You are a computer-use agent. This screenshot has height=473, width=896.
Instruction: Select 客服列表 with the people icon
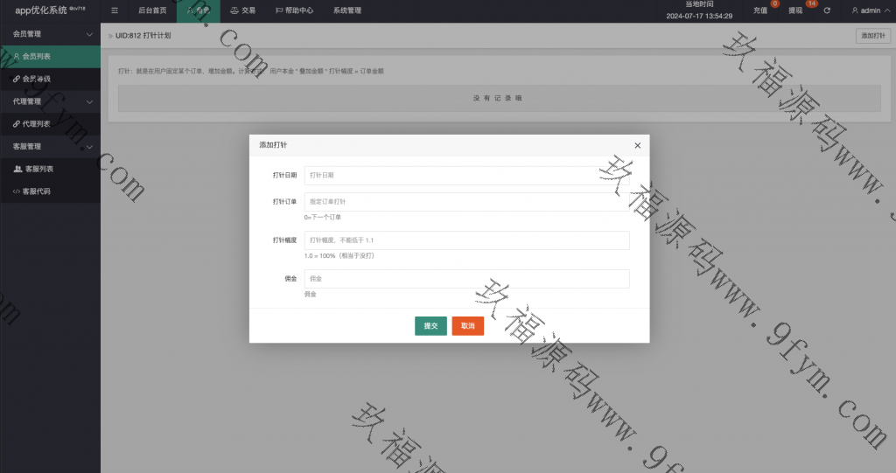pyautogui.click(x=37, y=169)
